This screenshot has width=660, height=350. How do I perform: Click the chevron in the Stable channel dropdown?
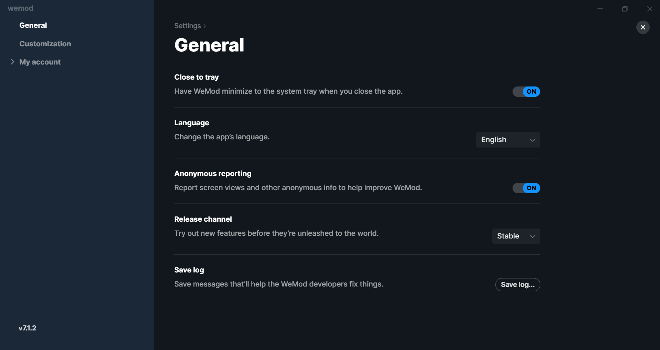[532, 236]
